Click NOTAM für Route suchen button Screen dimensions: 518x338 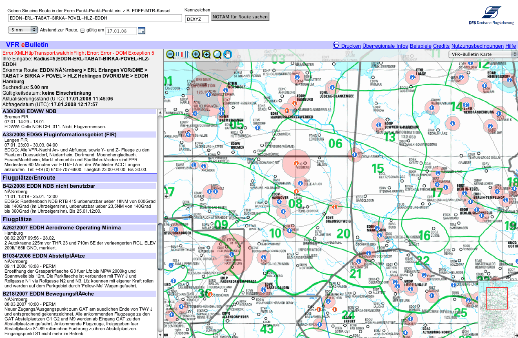[240, 17]
